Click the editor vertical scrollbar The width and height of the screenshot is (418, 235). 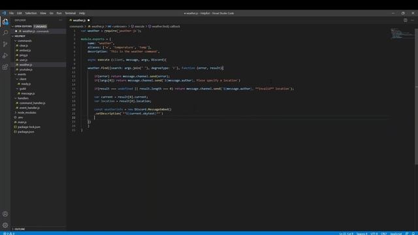point(417,96)
